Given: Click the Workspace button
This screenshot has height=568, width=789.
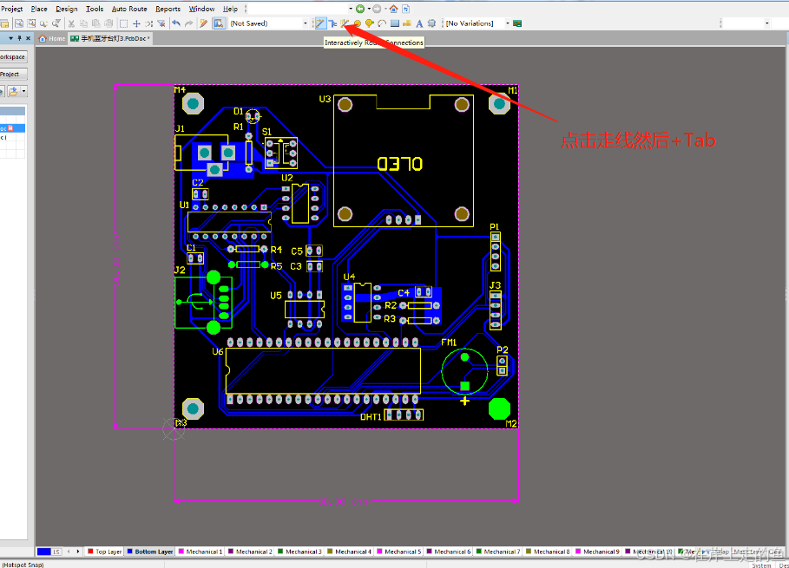Looking at the screenshot, I should coord(12,57).
